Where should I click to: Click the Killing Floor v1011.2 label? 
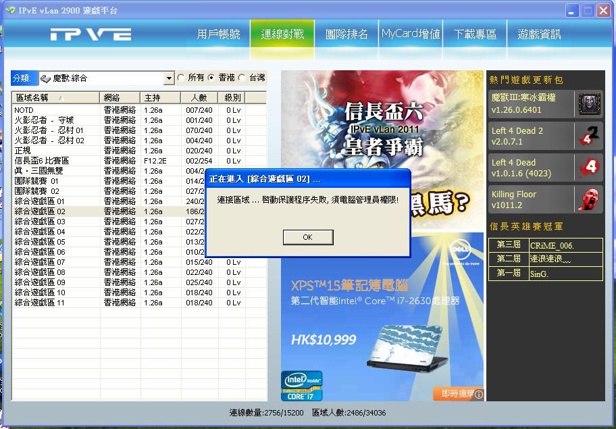[x=514, y=199]
